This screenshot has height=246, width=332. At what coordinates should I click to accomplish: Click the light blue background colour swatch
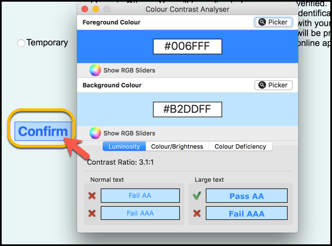click(111, 109)
